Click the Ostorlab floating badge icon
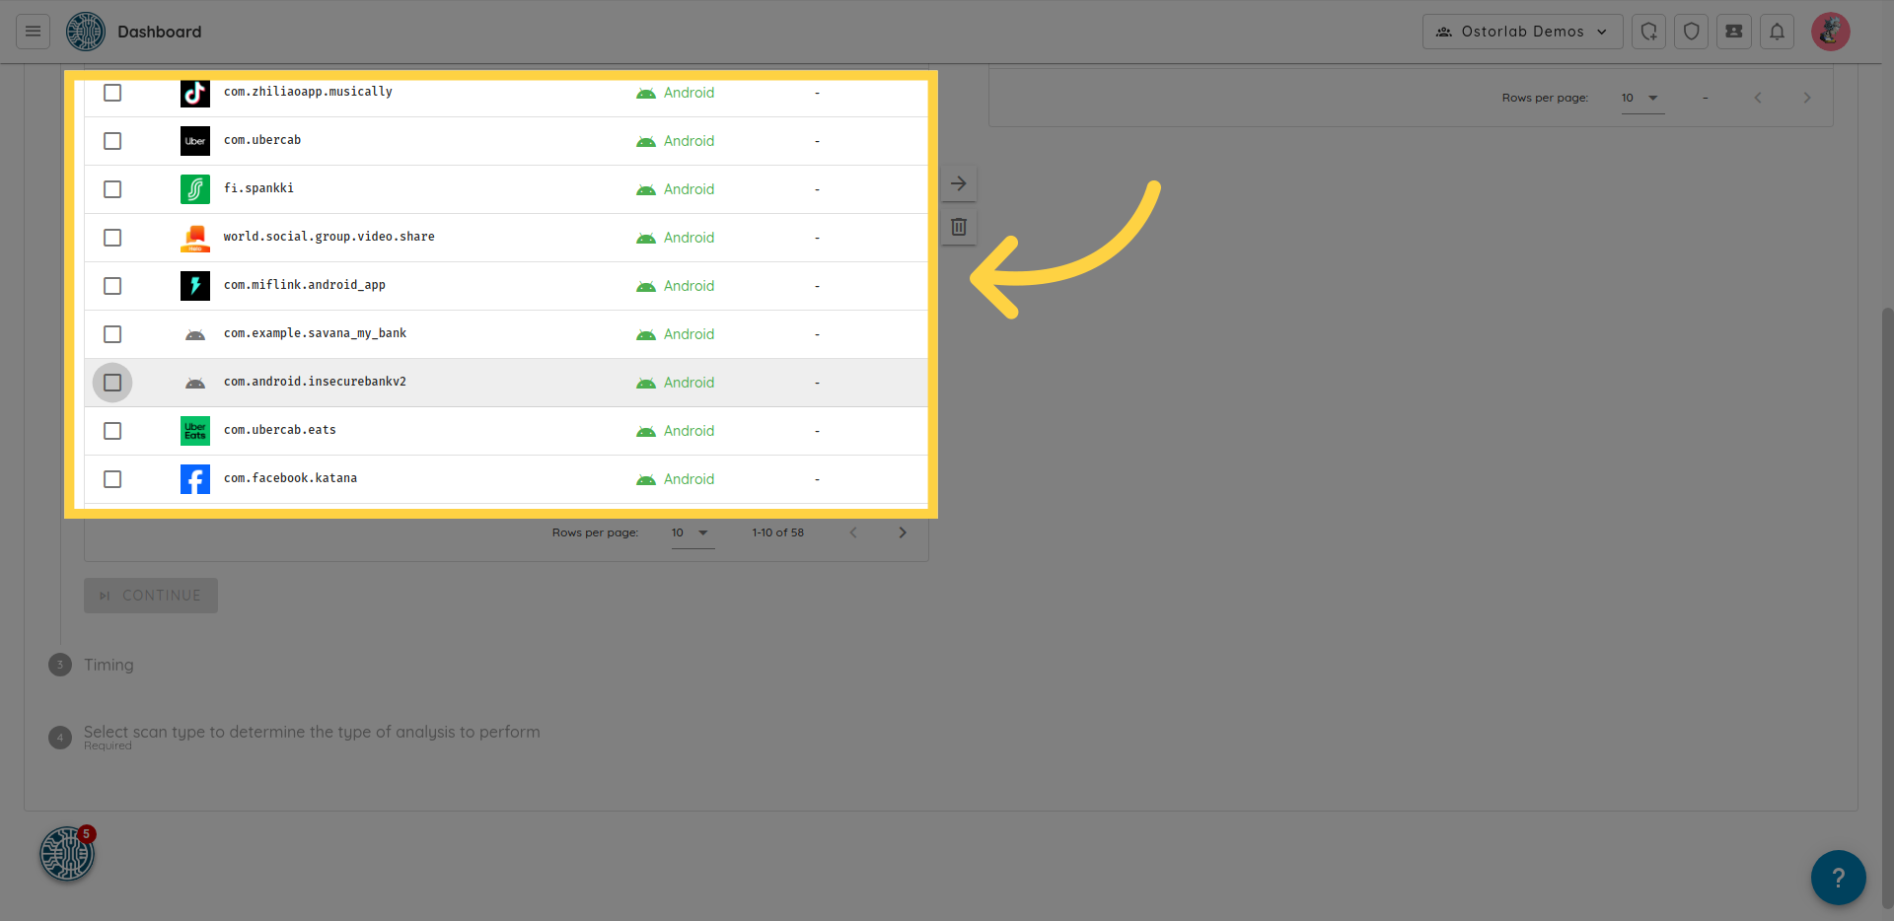This screenshot has height=921, width=1894. (67, 853)
